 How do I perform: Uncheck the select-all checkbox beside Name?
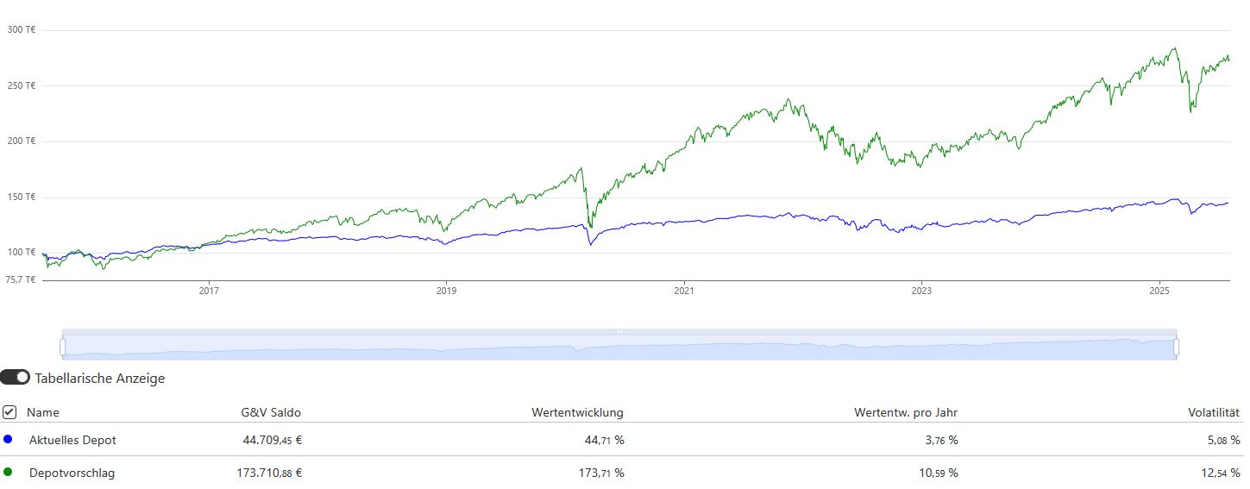(9, 412)
